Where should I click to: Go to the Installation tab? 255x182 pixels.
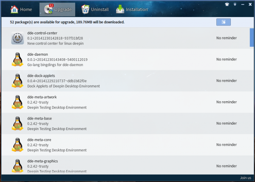pyautogui.click(x=132, y=9)
